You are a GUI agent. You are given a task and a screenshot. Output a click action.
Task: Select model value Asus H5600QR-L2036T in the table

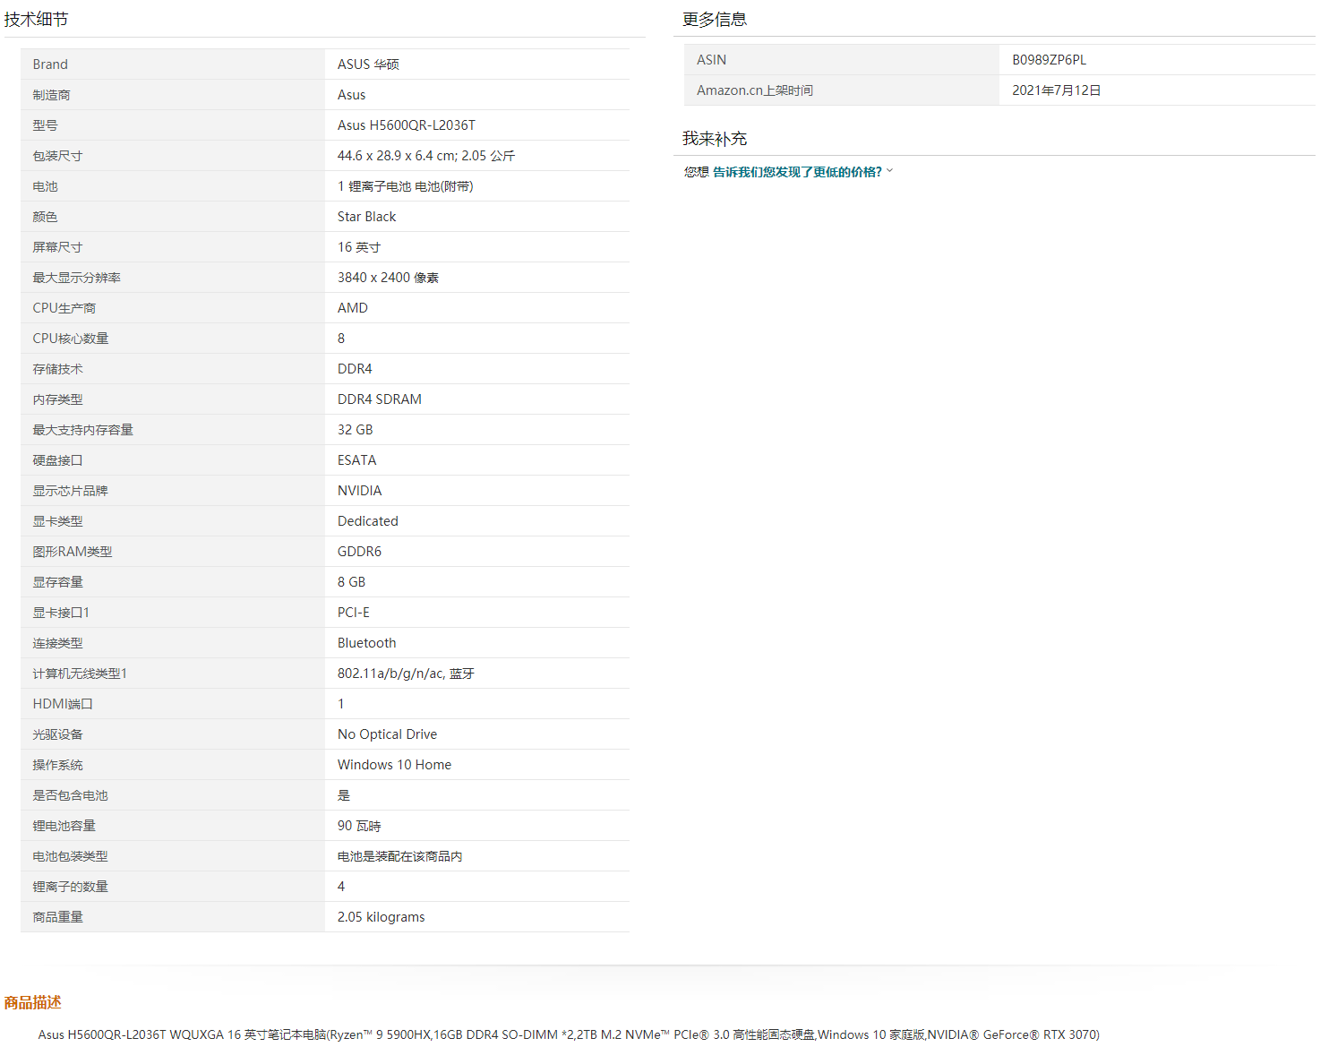(407, 125)
